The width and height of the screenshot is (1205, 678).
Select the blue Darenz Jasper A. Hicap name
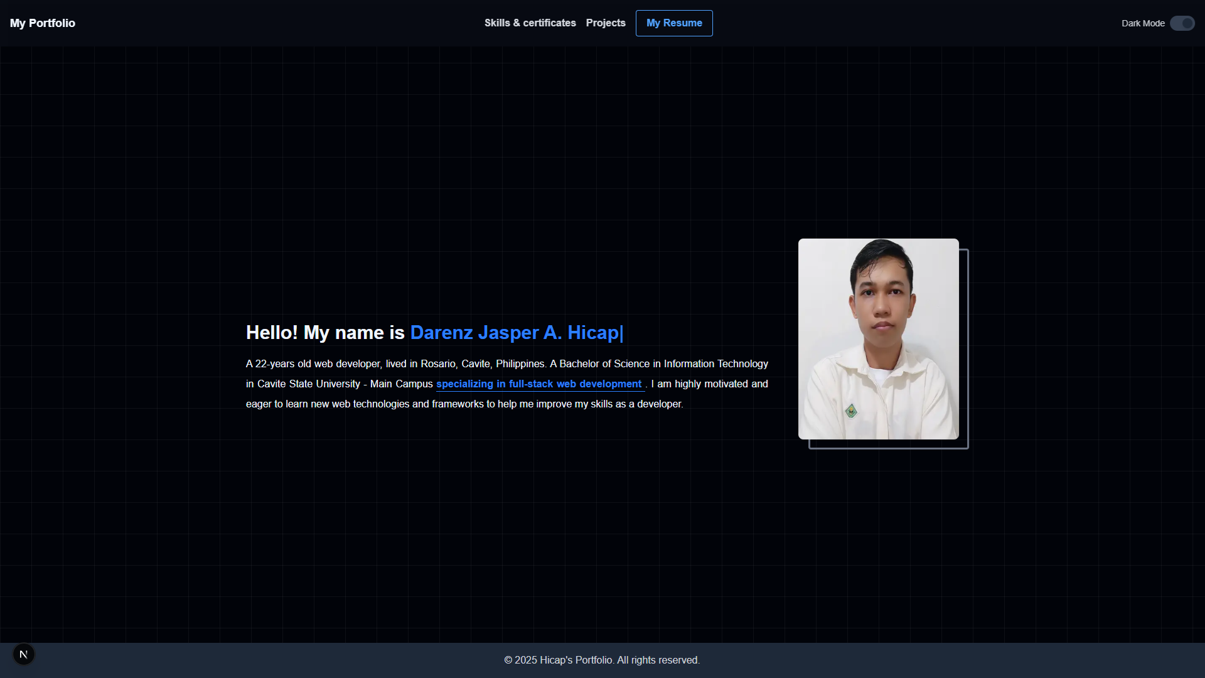click(515, 333)
